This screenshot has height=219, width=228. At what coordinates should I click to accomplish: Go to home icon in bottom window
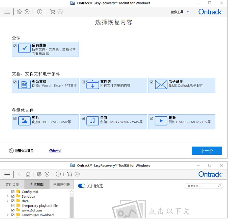(28, 174)
